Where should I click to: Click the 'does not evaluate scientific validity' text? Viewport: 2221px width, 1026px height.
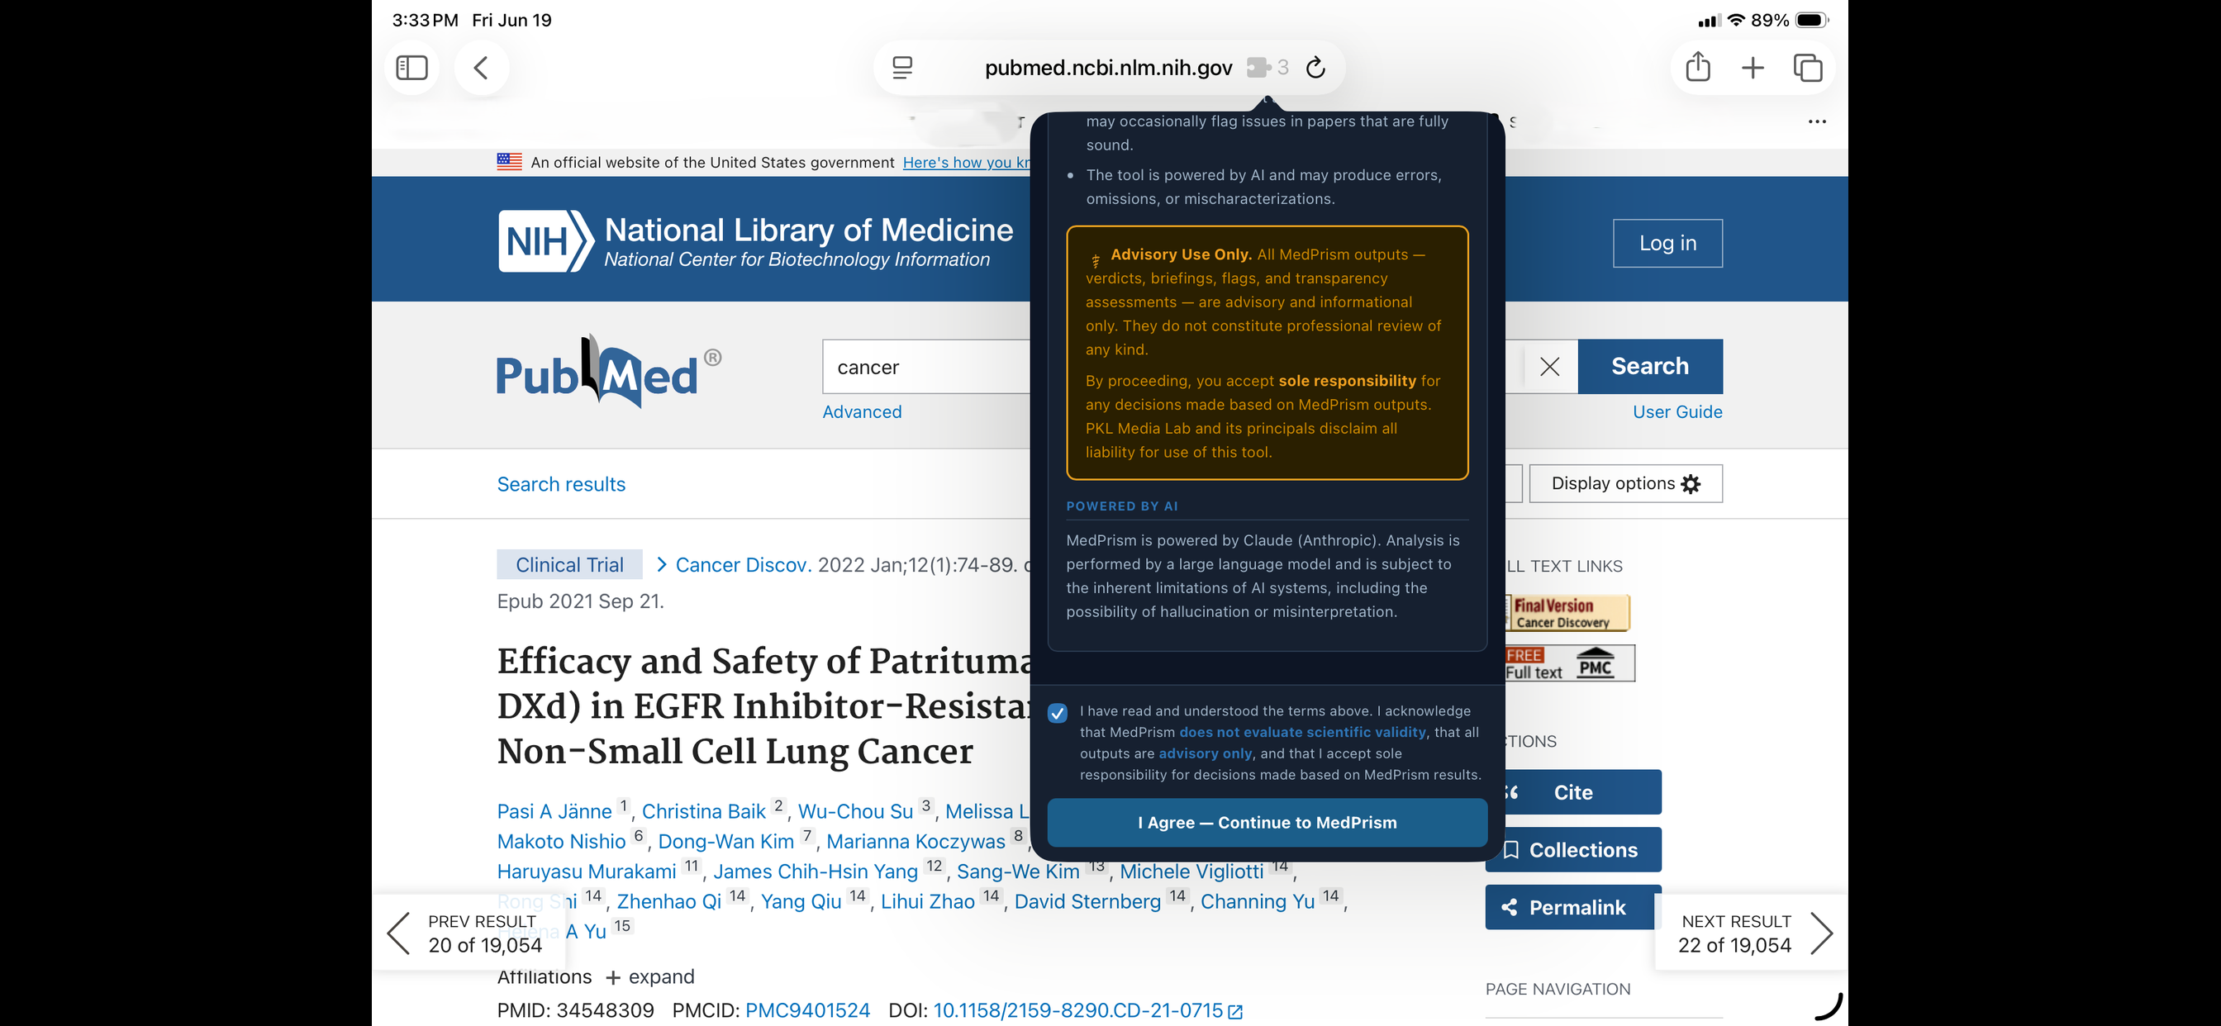(1302, 732)
